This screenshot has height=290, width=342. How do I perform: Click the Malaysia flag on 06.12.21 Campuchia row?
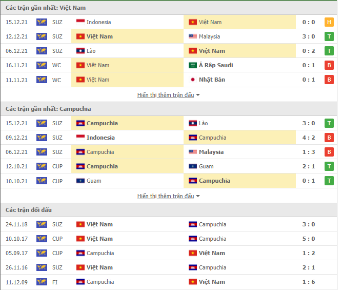tap(193, 152)
